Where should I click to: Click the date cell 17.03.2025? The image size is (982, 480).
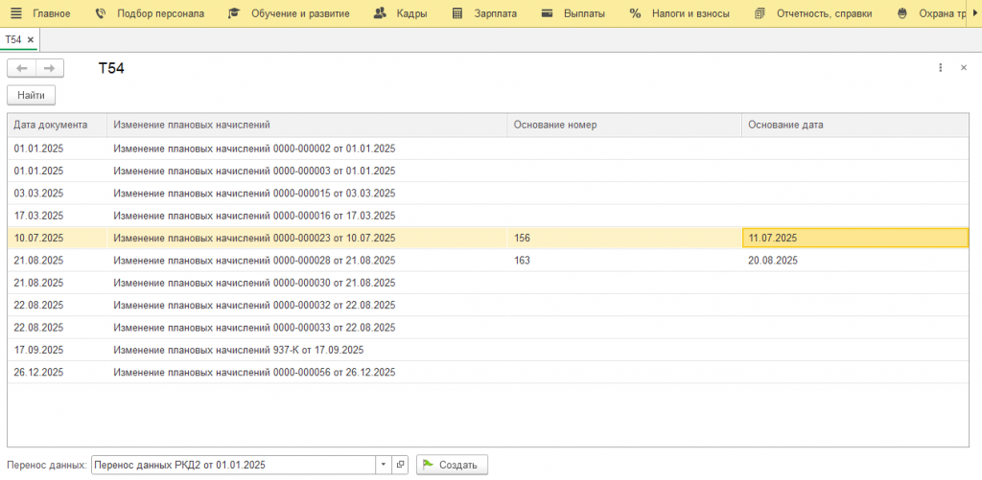57,216
